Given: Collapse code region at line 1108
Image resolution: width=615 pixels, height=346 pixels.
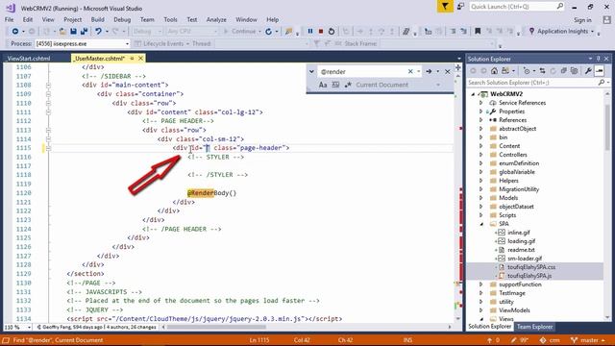Looking at the screenshot, I should (48, 86).
